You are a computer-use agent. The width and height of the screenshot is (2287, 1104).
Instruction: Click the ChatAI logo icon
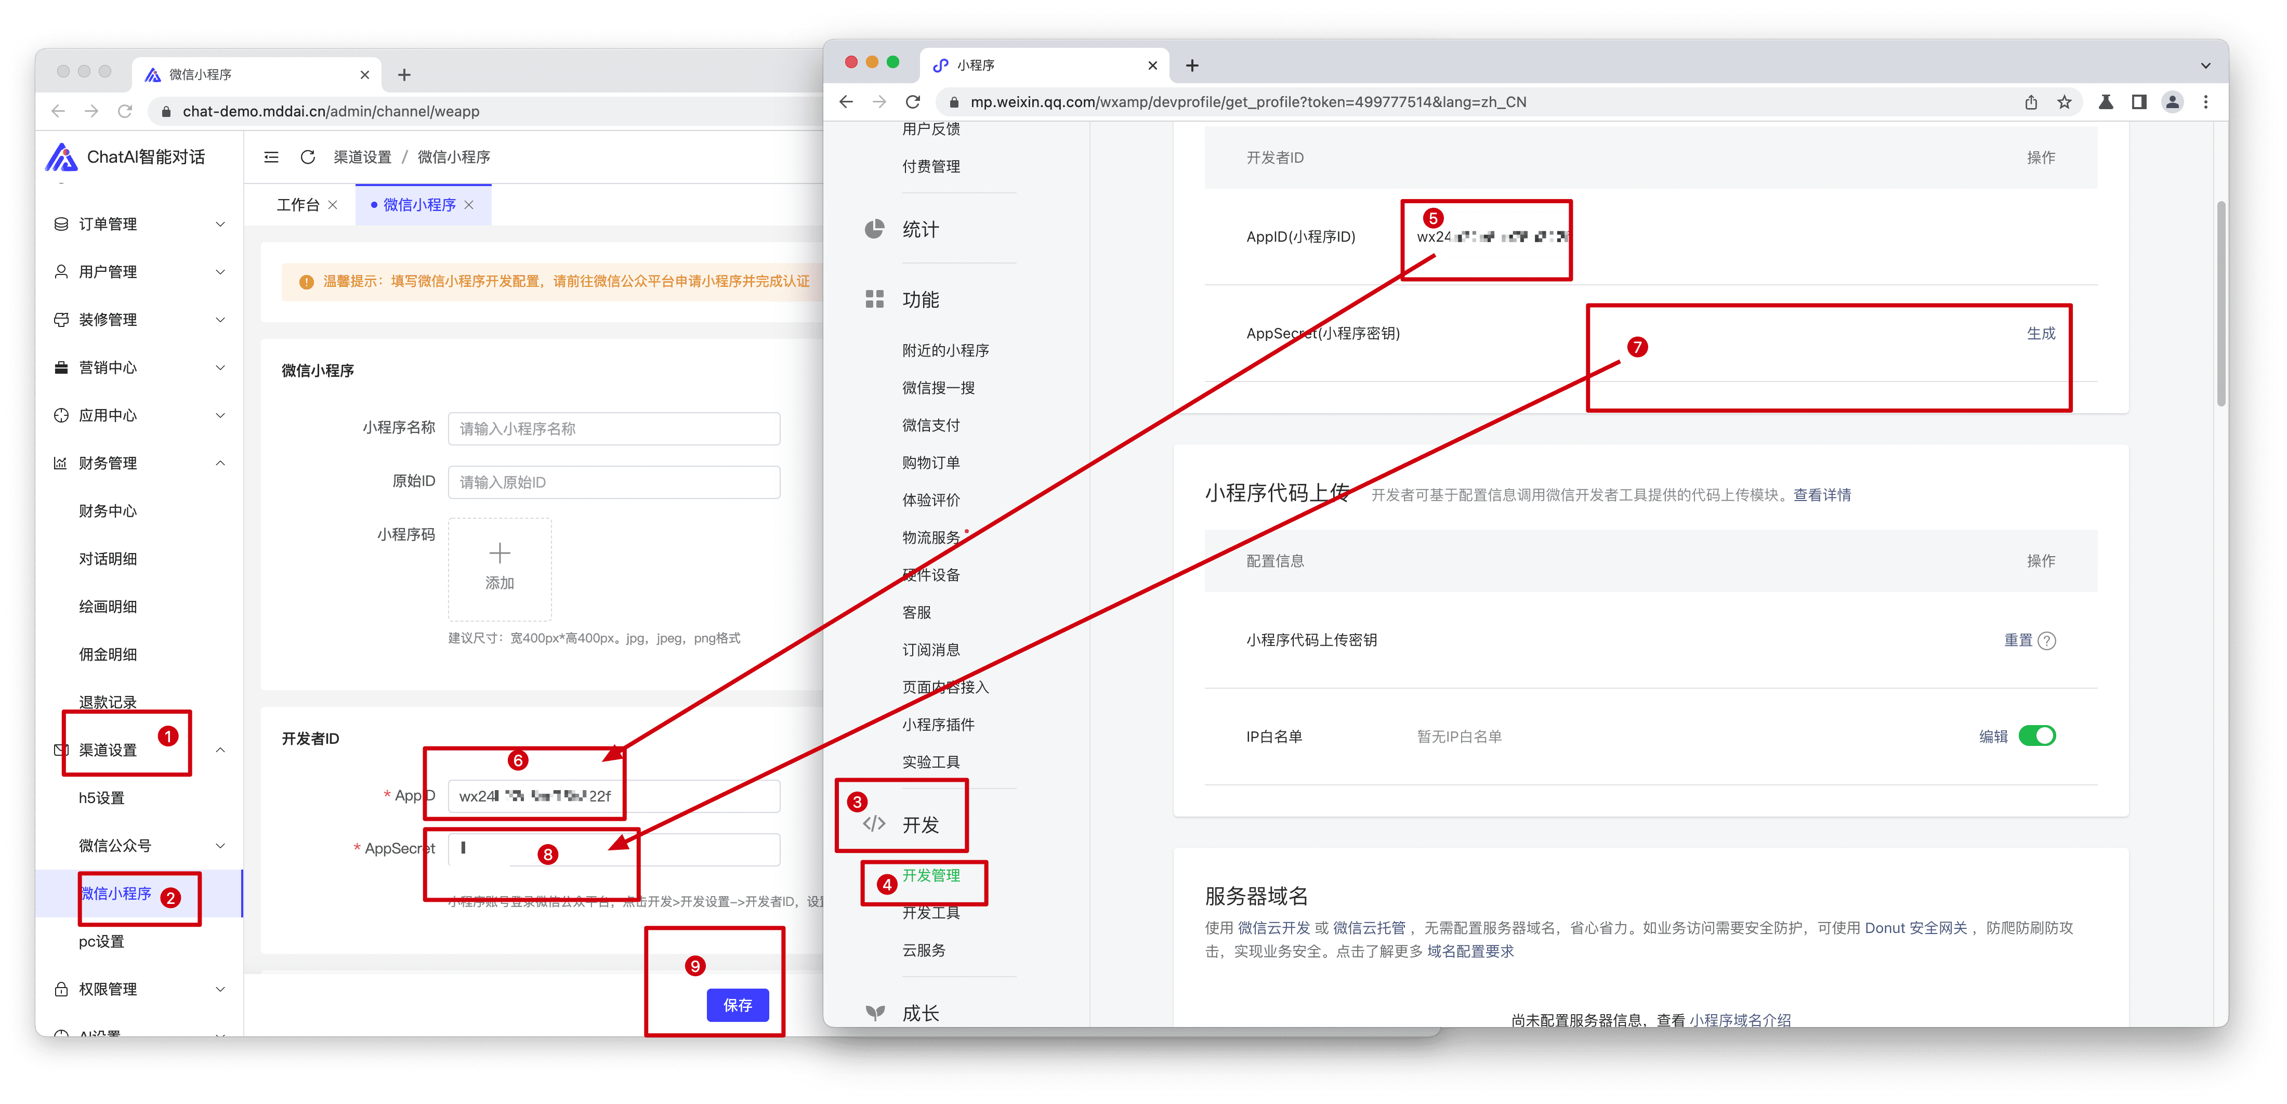click(x=60, y=157)
